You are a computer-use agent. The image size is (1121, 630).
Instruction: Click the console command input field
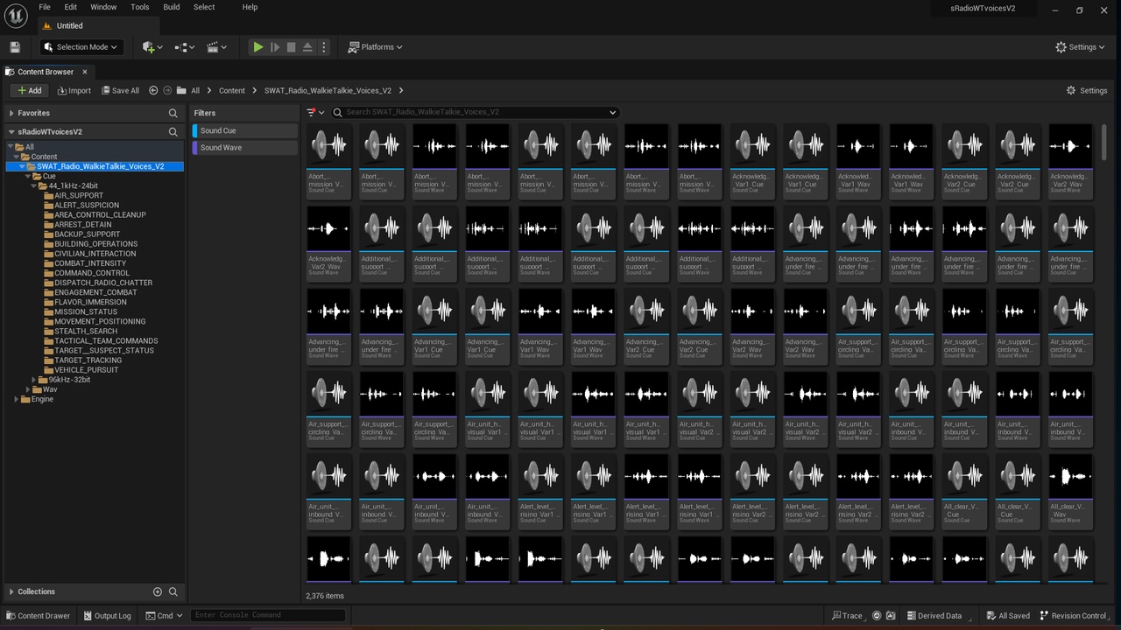267,615
